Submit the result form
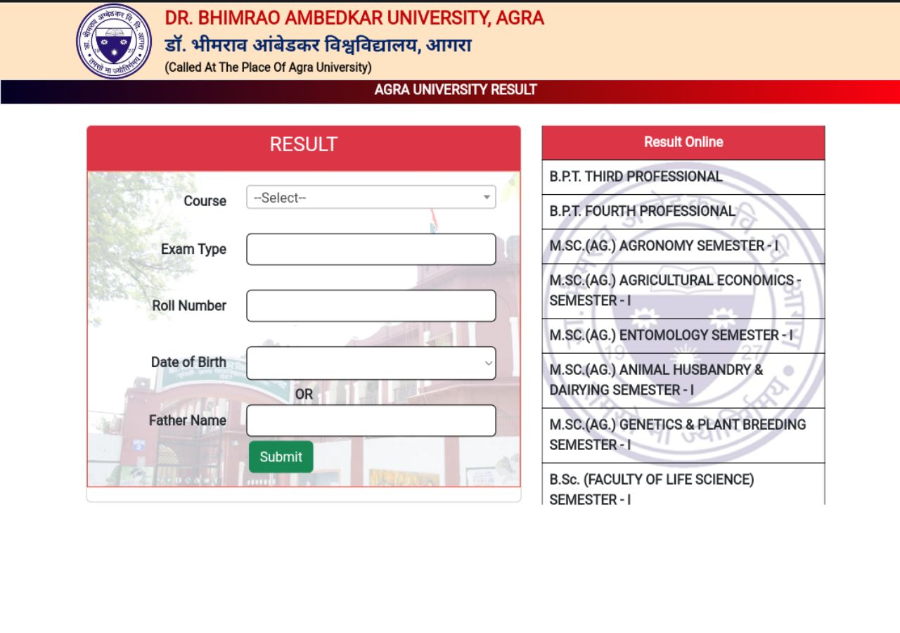The height and width of the screenshot is (633, 900). (x=281, y=456)
